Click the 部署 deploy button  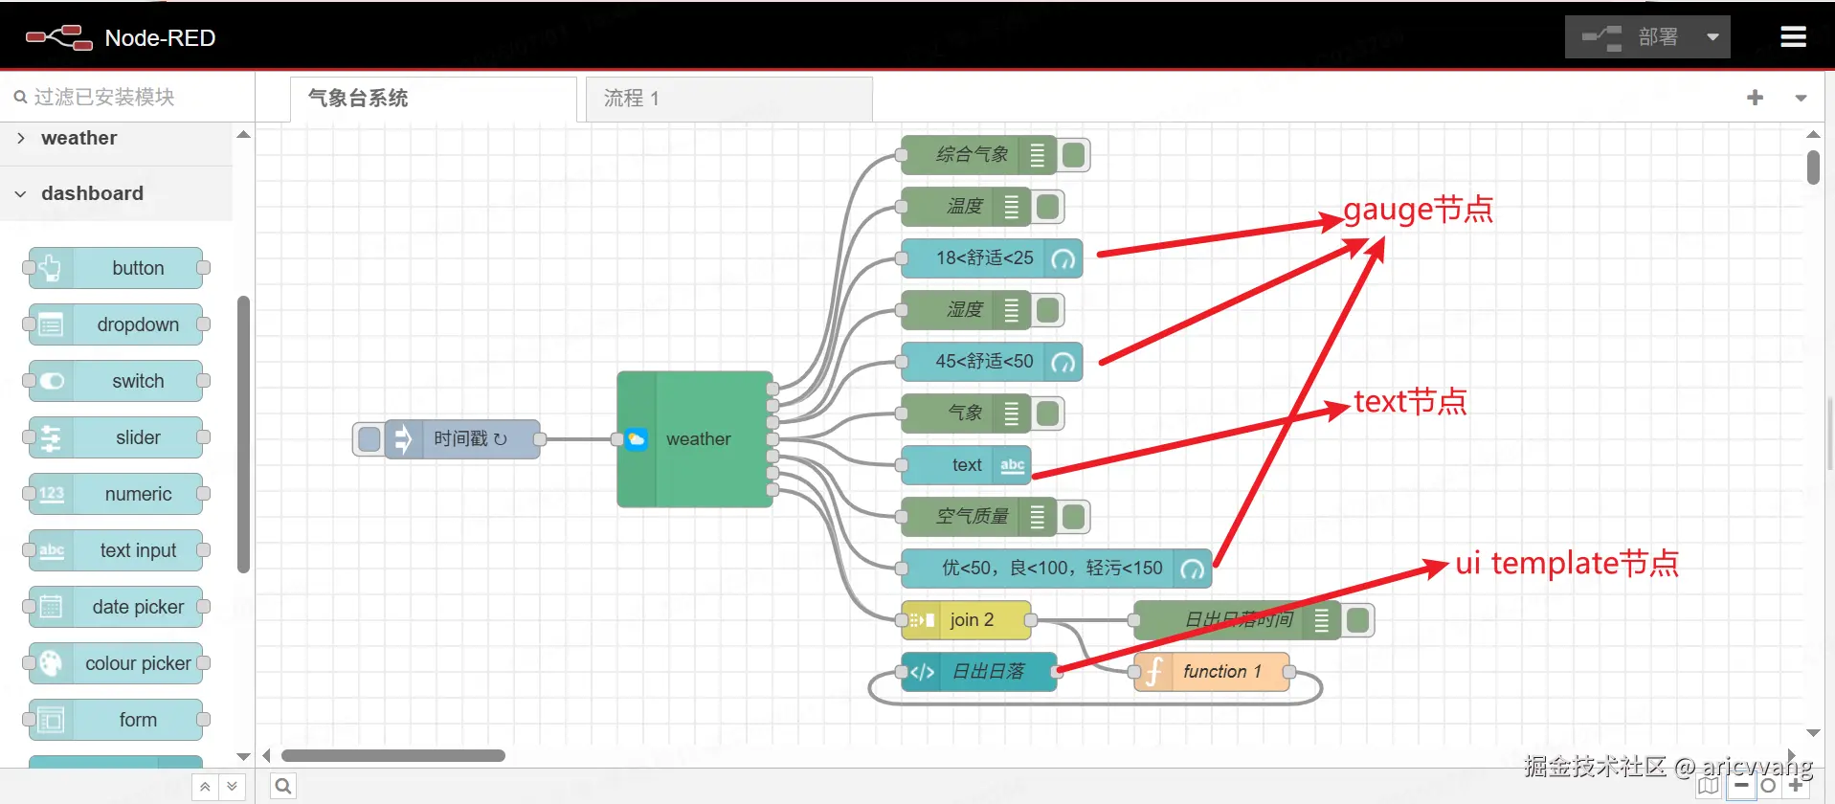pyautogui.click(x=1631, y=37)
